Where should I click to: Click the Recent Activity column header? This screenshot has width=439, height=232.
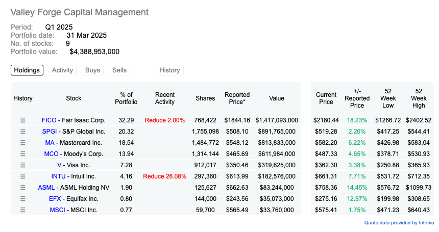[x=165, y=98]
